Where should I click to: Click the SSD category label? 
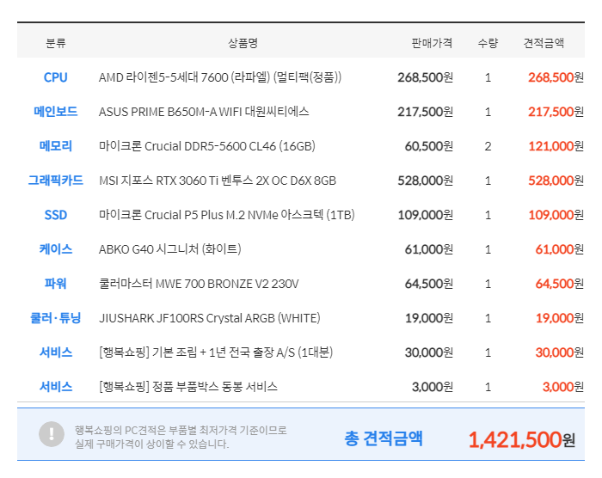(x=56, y=215)
